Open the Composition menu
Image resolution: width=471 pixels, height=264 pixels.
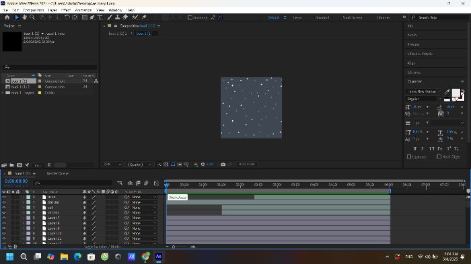point(34,10)
